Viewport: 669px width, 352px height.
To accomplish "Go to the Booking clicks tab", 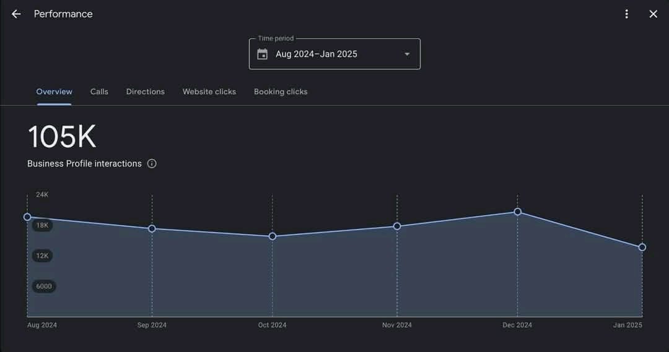I will click(281, 92).
